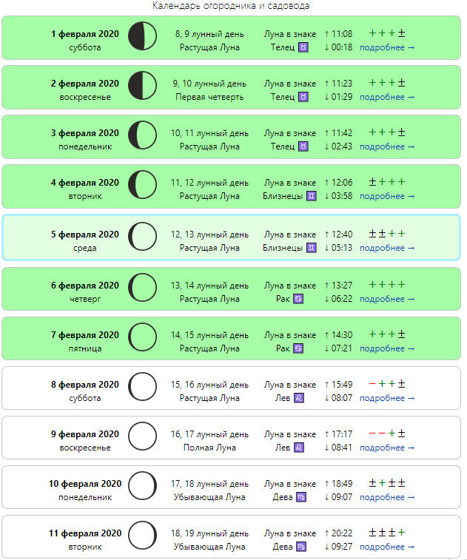Image resolution: width=467 pixels, height=560 pixels.
Task: Click the Leo zodiac icon for 8 февраля
Action: point(299,398)
